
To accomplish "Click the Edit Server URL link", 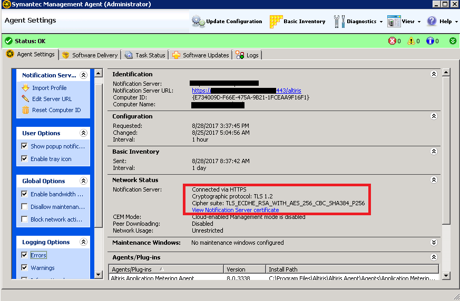I will 52,99.
